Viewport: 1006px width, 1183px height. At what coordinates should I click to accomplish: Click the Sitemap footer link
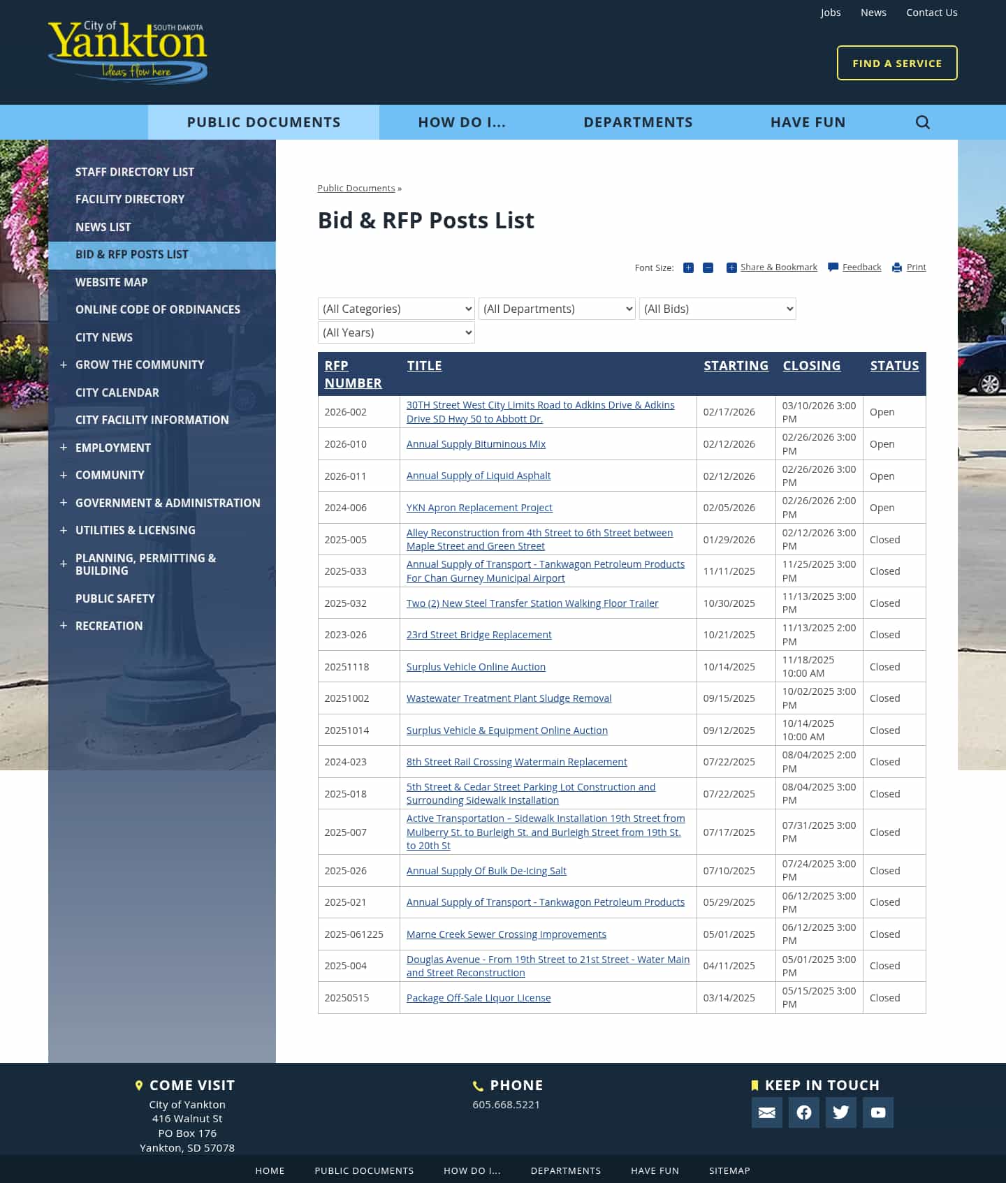point(729,1170)
